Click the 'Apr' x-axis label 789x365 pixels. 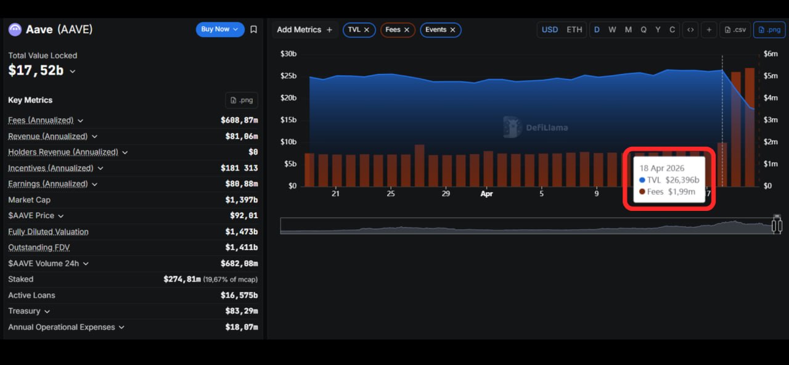(486, 194)
